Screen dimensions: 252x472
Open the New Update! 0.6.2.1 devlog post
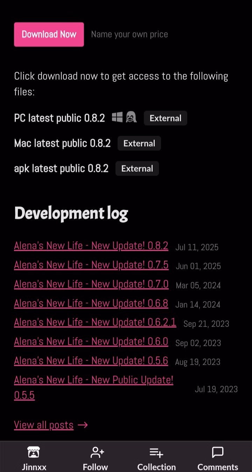(x=95, y=322)
